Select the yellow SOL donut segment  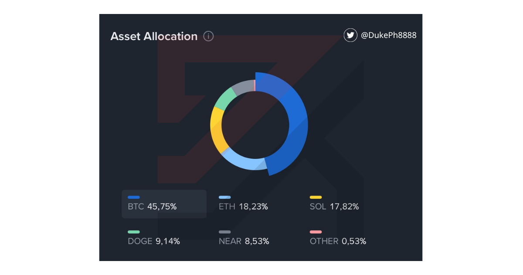[x=217, y=129]
